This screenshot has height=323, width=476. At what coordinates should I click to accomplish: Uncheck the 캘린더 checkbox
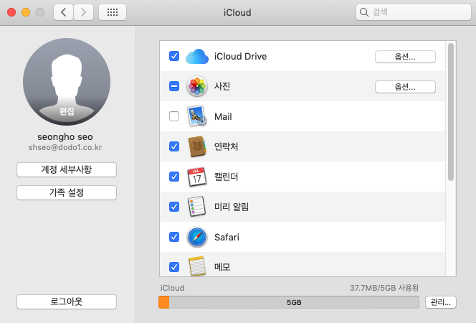(174, 177)
